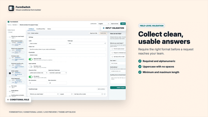Click the Delete row button
Screen dimensions: 208x117
click(103, 33)
